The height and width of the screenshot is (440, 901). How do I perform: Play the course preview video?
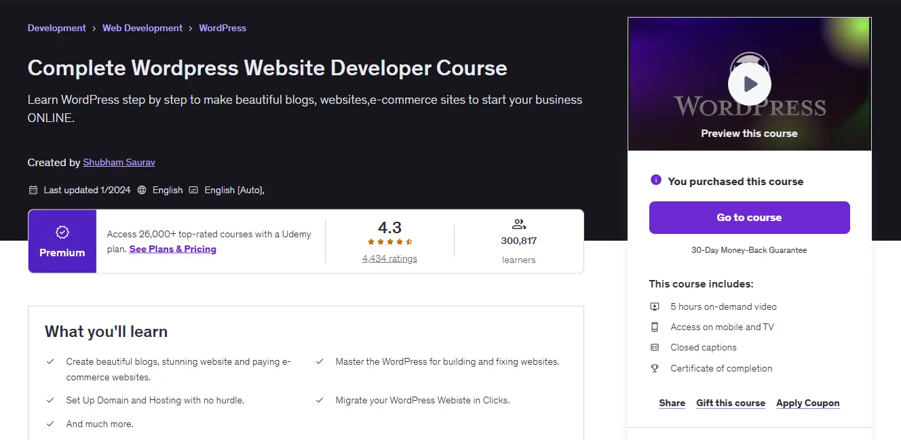point(749,84)
